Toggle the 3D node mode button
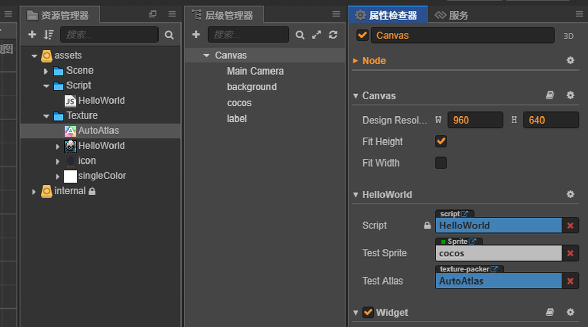The height and width of the screenshot is (327, 588). pyautogui.click(x=568, y=36)
